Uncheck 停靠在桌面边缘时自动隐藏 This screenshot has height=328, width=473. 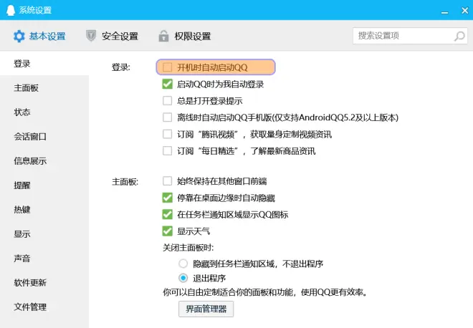coord(167,198)
